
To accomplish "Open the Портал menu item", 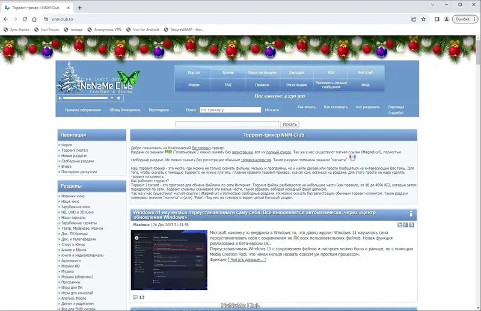I will [x=194, y=72].
